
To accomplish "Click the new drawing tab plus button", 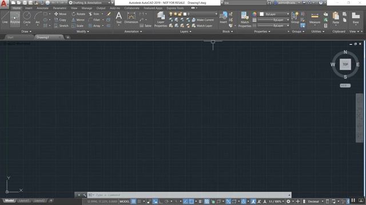I will click(68, 37).
